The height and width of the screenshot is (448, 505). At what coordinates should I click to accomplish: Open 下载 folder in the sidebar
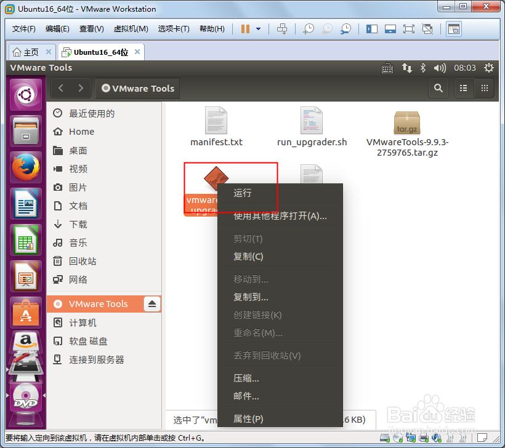coord(103,225)
